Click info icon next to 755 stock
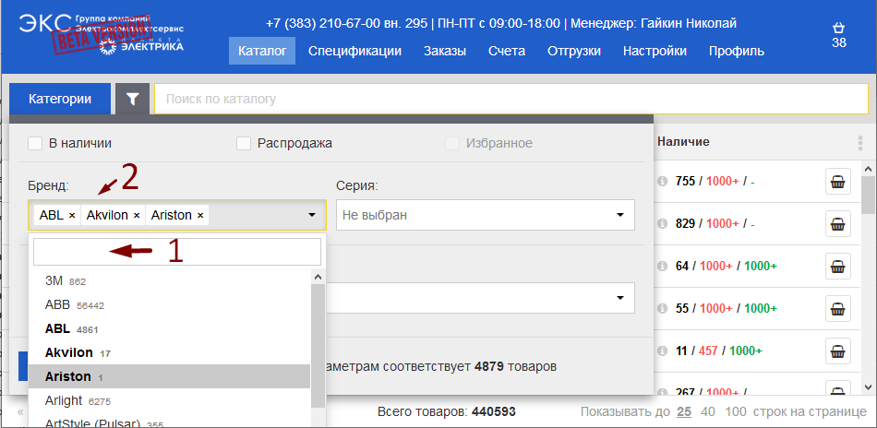This screenshot has height=428, width=877. click(x=662, y=182)
